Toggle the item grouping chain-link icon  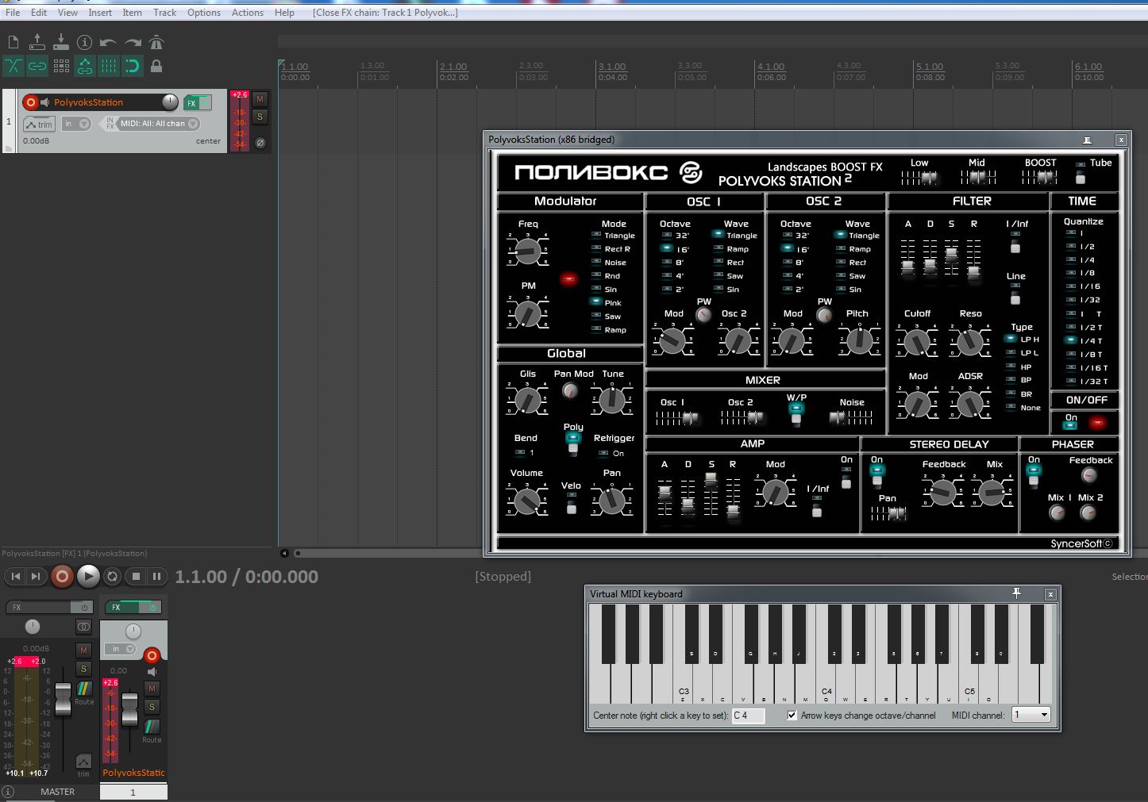[x=37, y=66]
